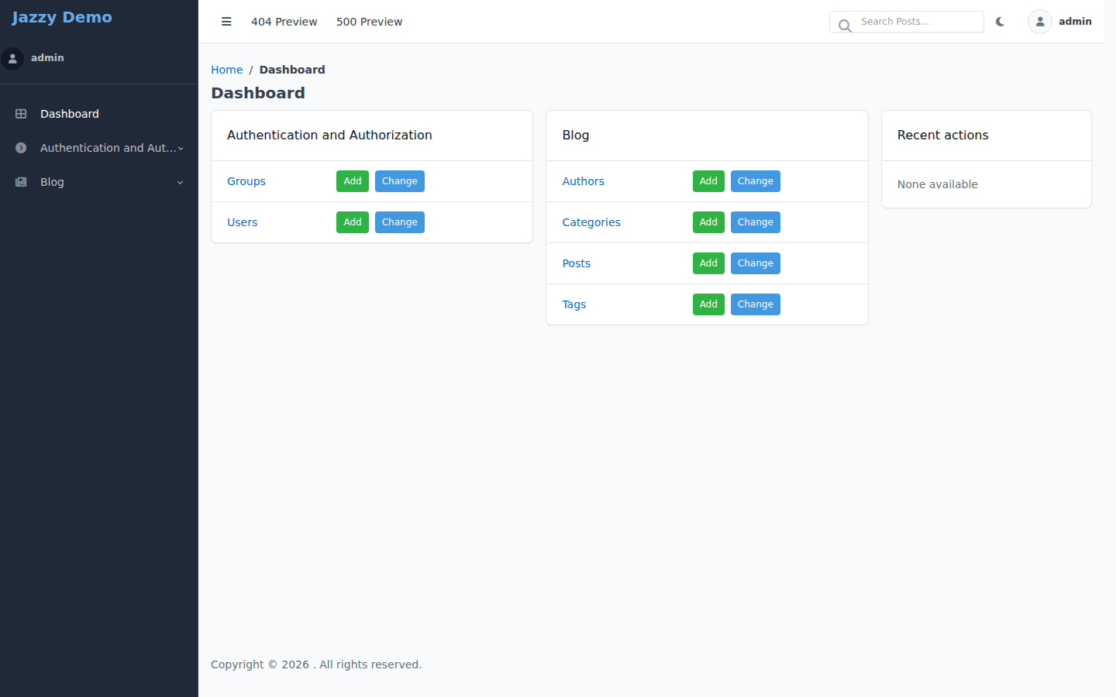Screen dimensions: 1116x697
Task: Change existing Groups
Action: click(400, 181)
